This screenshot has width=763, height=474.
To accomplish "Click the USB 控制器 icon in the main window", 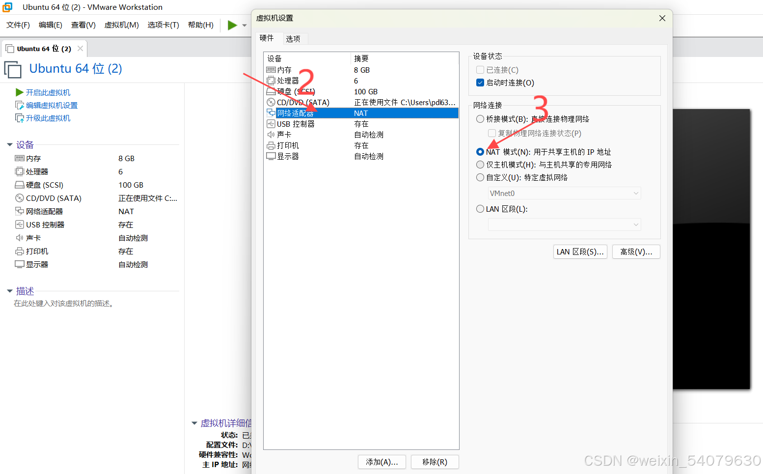I will pos(20,224).
